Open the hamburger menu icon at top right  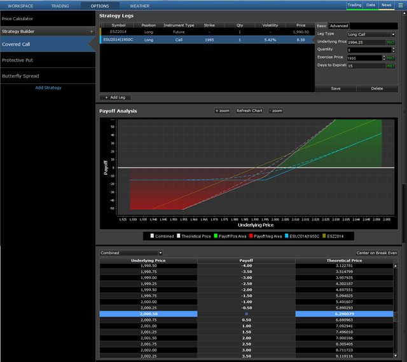click(x=401, y=5)
